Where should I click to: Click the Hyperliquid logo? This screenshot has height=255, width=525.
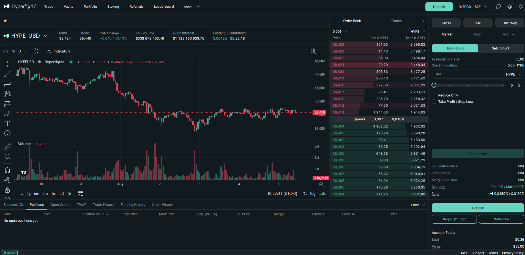20,6
